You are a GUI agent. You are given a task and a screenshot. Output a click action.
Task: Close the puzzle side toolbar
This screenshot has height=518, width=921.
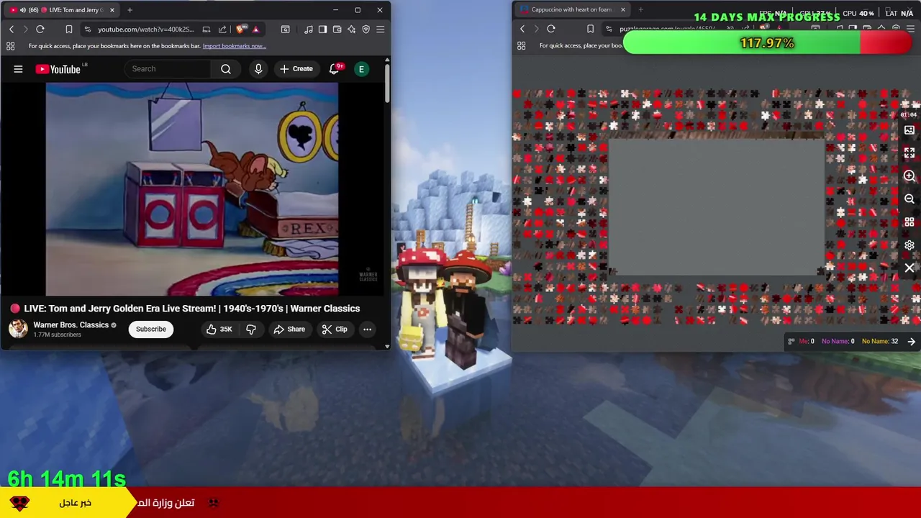click(909, 268)
